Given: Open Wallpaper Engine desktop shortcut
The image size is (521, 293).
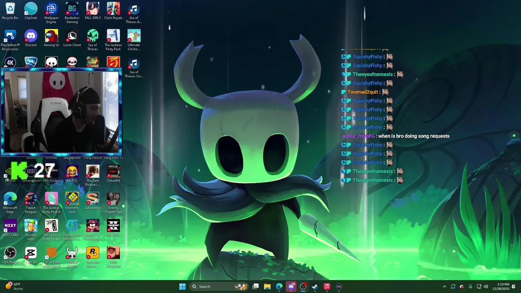Looking at the screenshot, I should click(51, 13).
